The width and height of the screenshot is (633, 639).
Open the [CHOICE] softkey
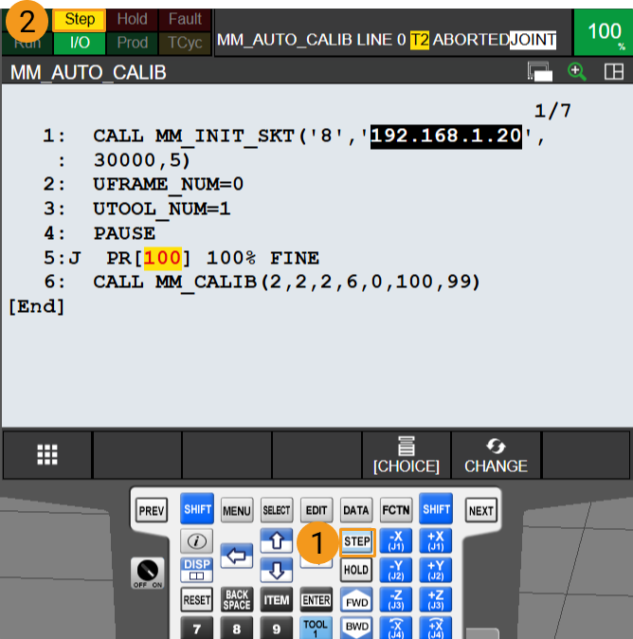click(407, 454)
